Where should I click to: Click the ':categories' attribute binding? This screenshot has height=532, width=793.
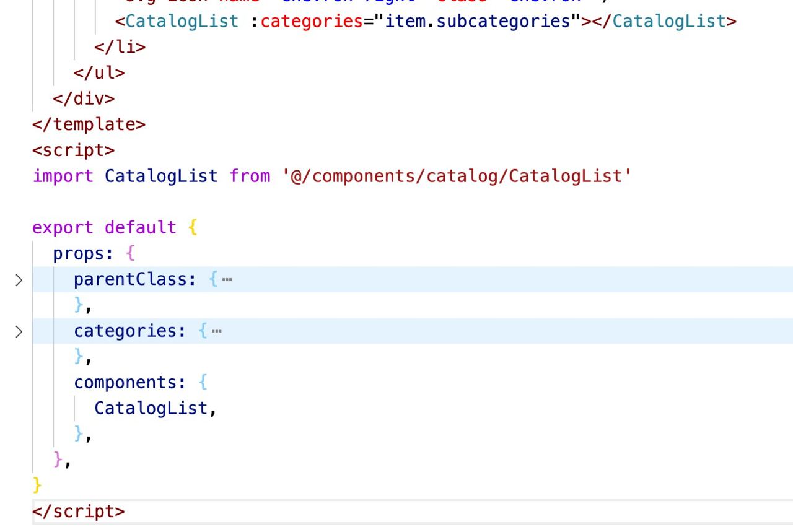click(x=306, y=21)
